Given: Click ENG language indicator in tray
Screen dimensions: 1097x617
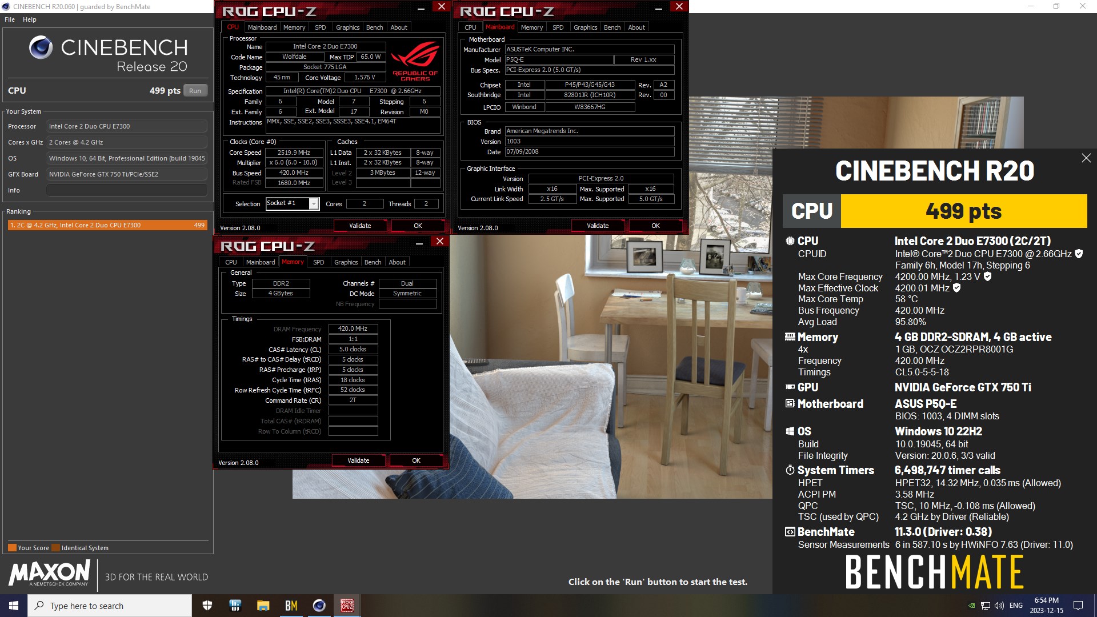Looking at the screenshot, I should point(1016,606).
